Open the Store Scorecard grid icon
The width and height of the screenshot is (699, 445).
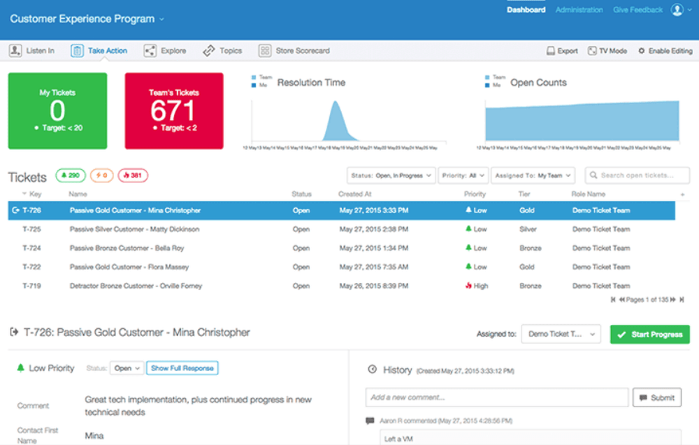point(265,51)
